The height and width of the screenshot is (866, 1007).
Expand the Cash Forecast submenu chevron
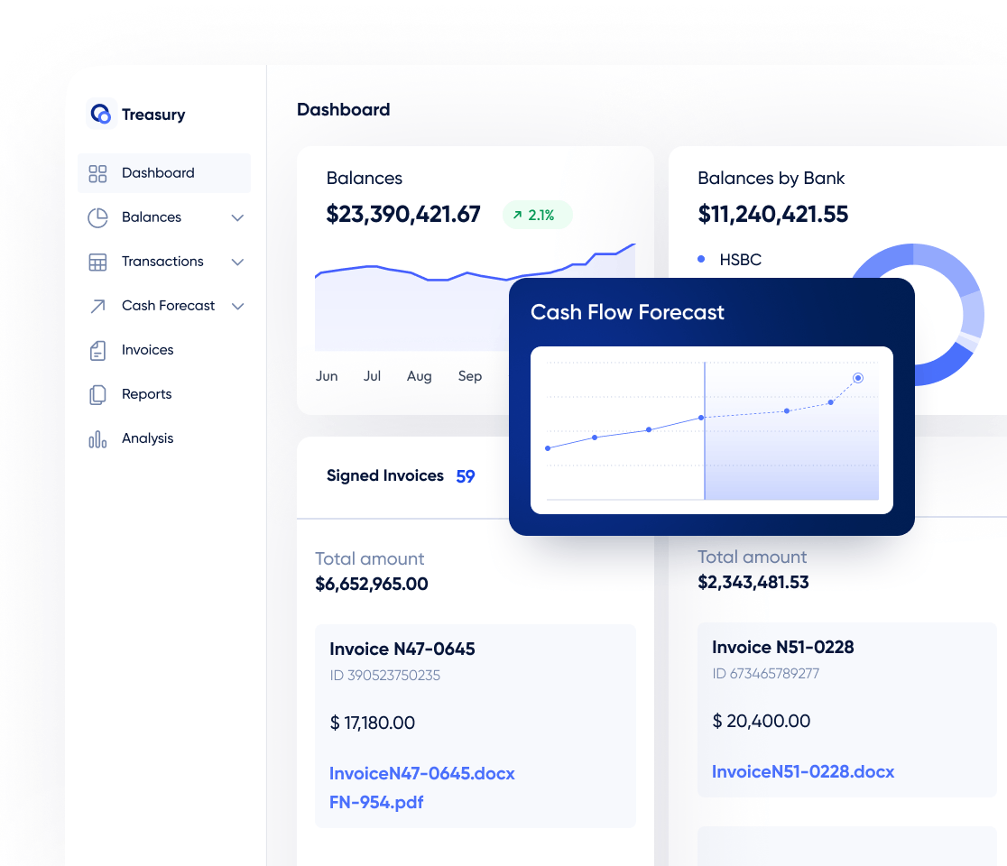pos(237,306)
